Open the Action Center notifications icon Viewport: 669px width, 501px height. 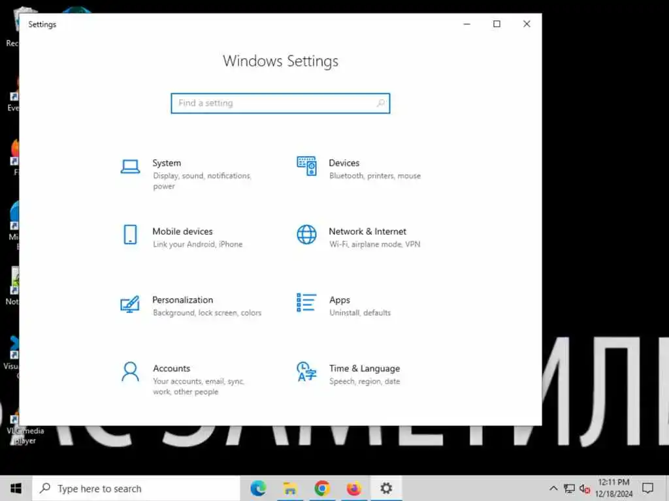click(647, 488)
